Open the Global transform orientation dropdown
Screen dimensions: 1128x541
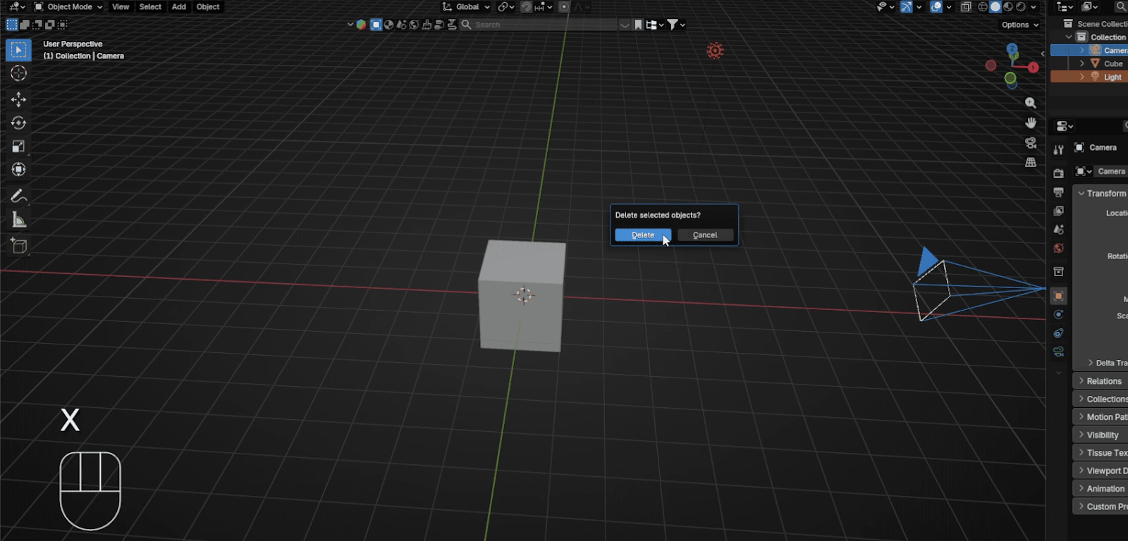click(x=467, y=7)
